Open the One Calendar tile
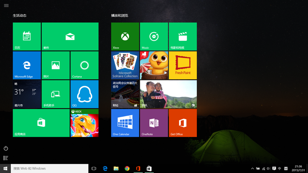Viewport: 308px width, 173px height. [125, 123]
